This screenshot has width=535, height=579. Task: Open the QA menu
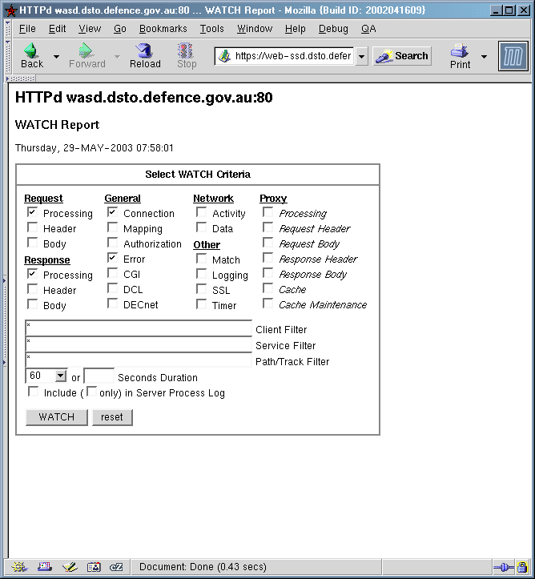click(x=368, y=29)
